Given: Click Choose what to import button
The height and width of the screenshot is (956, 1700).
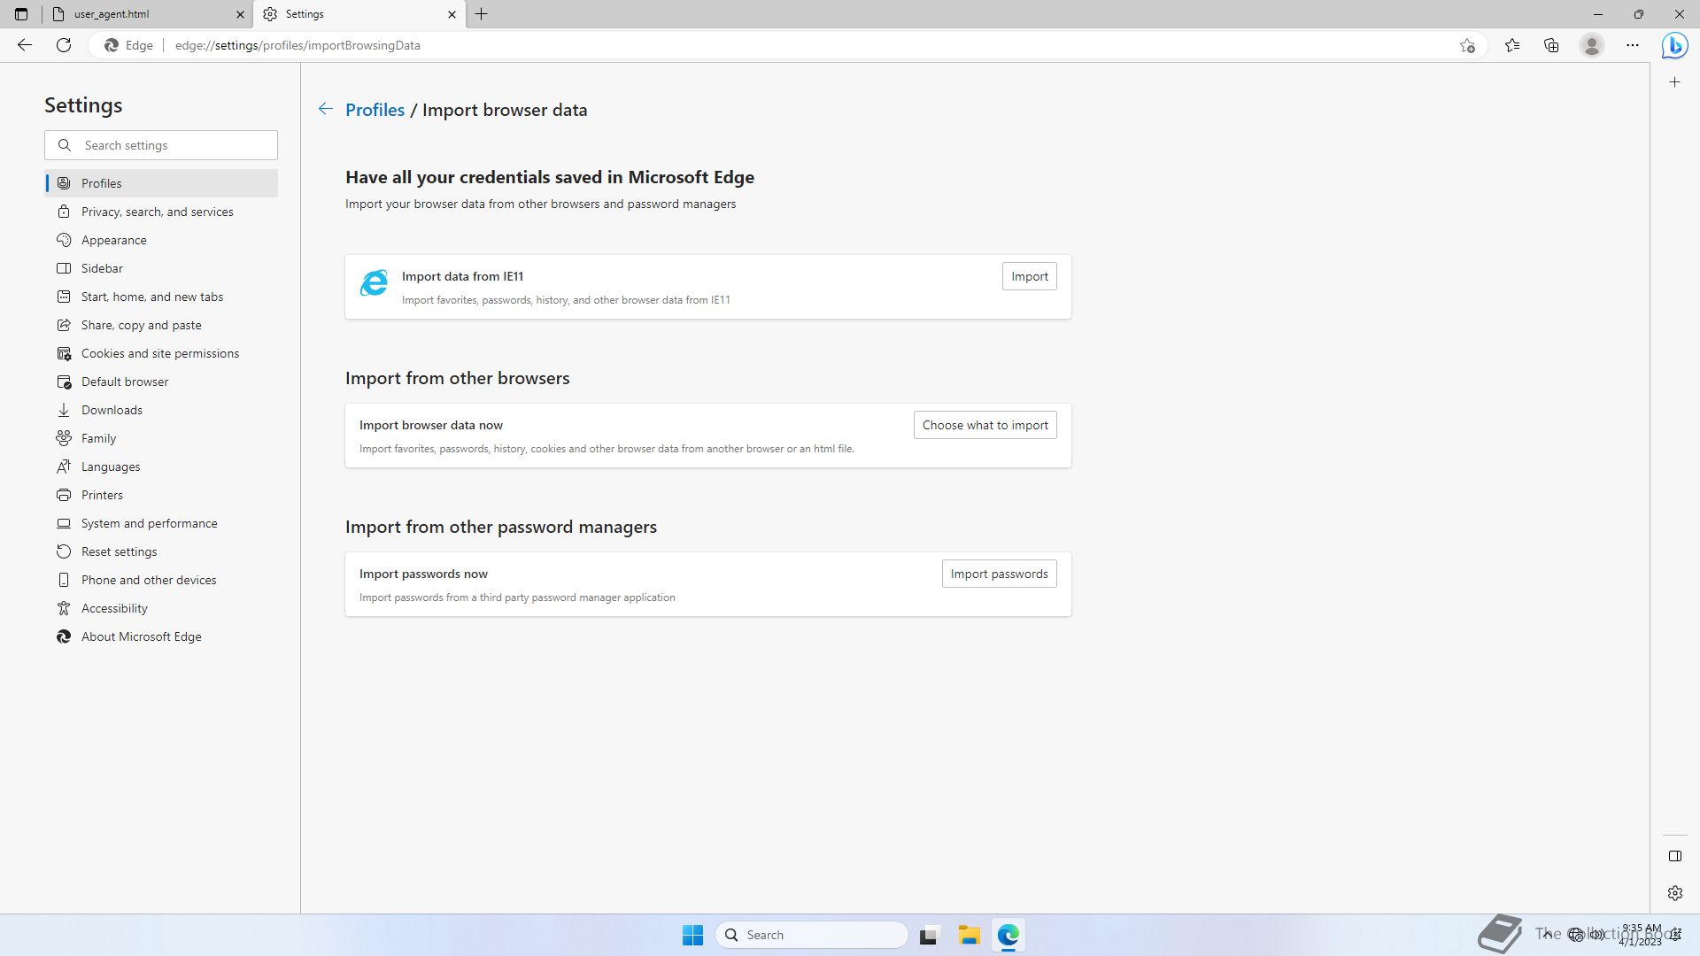Looking at the screenshot, I should coord(985,425).
